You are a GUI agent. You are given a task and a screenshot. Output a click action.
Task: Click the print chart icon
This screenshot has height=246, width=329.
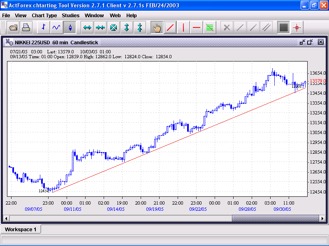pos(26,28)
